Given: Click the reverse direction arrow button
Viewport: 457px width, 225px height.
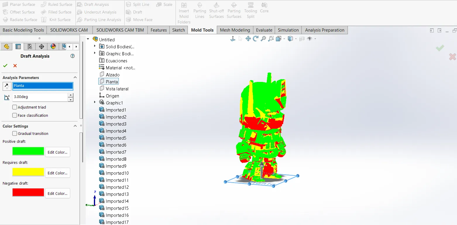Looking at the screenshot, I should 7,86.
